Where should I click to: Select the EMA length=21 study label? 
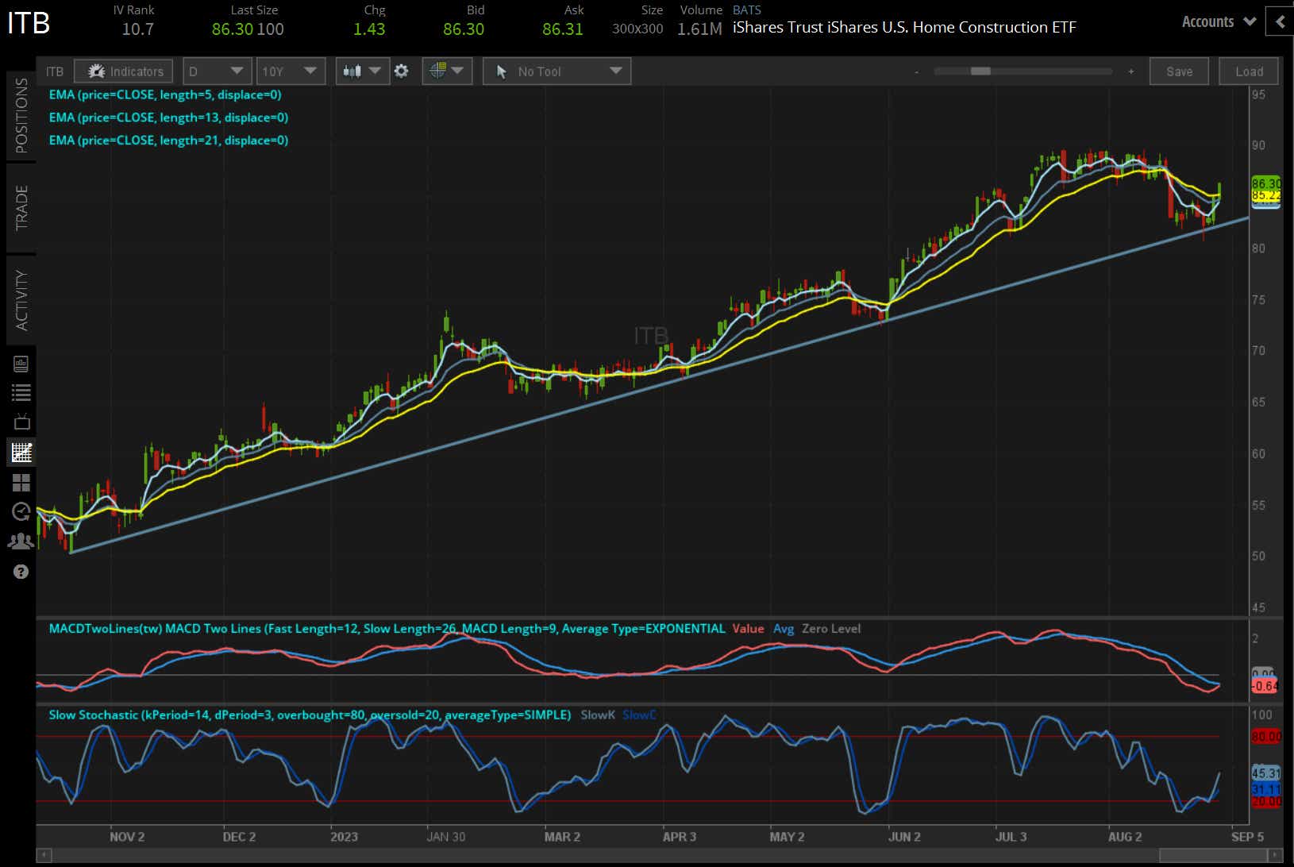[168, 141]
